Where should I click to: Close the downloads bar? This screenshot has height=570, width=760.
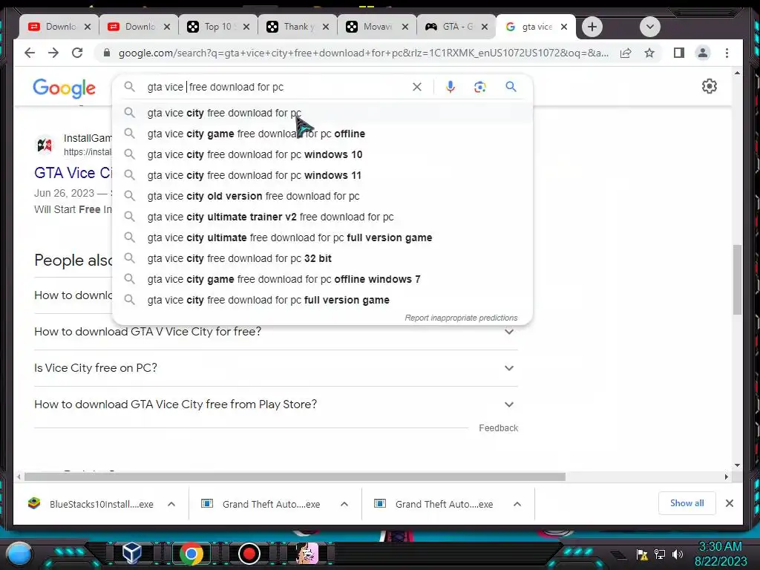click(x=729, y=503)
